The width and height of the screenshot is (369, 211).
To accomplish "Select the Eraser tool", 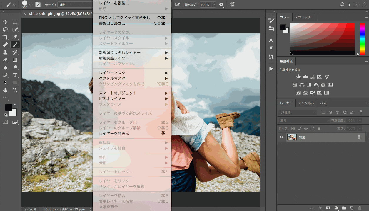I will [5, 60].
